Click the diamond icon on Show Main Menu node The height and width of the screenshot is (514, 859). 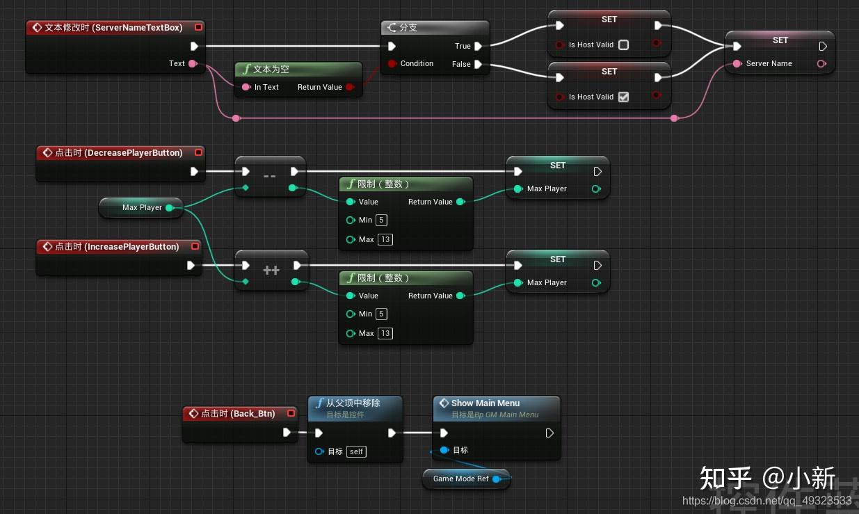(444, 403)
